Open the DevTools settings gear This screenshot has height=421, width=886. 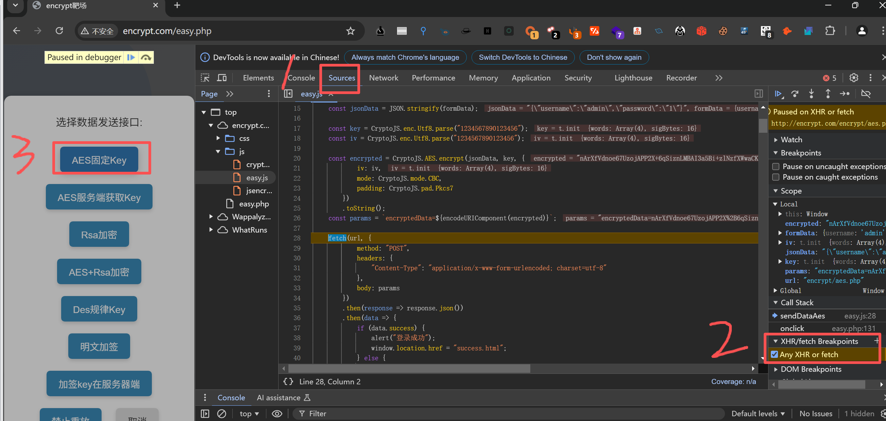pos(854,78)
